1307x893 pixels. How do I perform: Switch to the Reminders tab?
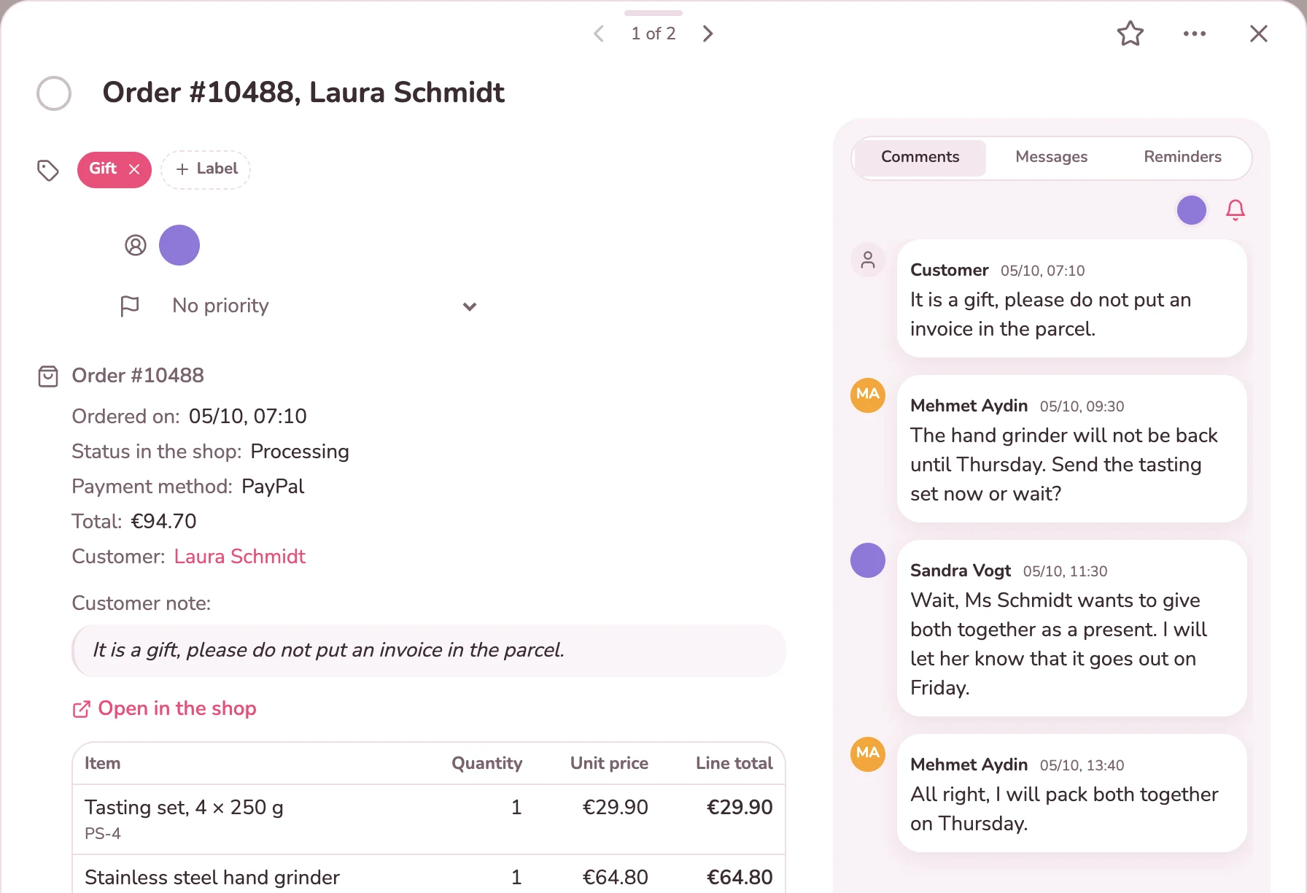pyautogui.click(x=1182, y=157)
